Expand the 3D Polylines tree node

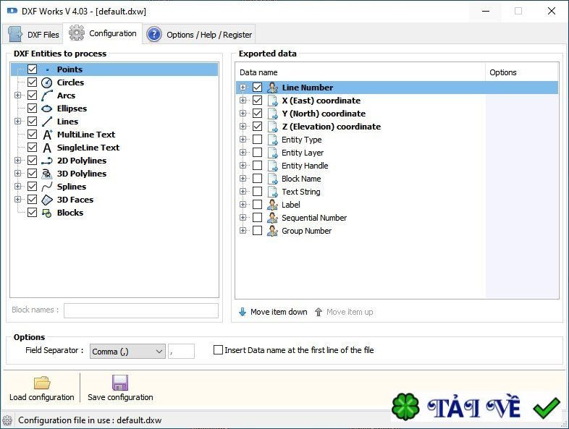click(x=17, y=174)
